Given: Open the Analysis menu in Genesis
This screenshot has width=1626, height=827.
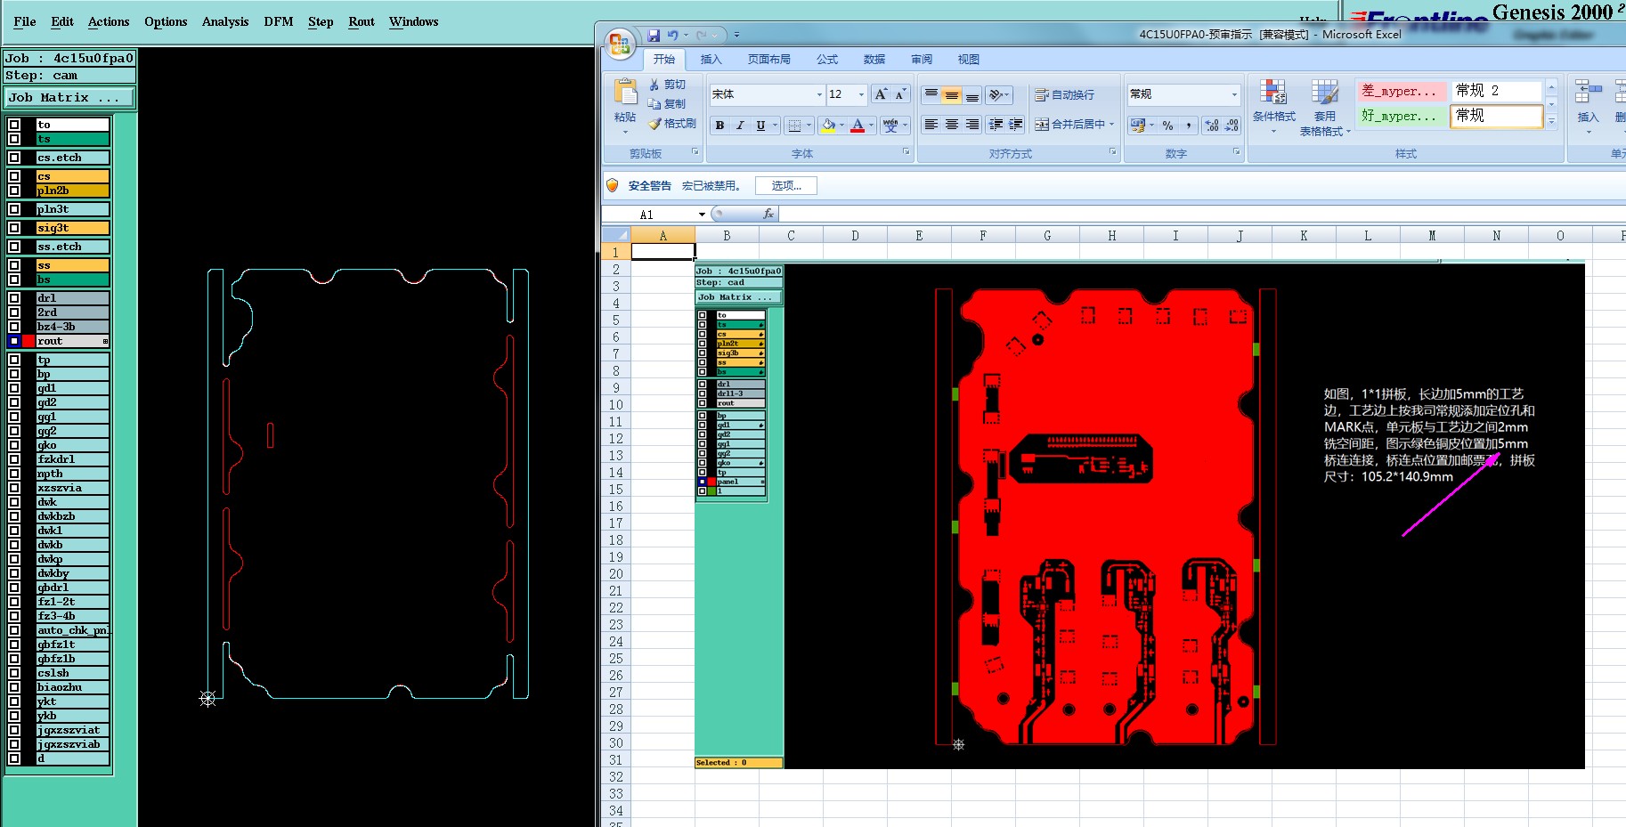Looking at the screenshot, I should 225,21.
